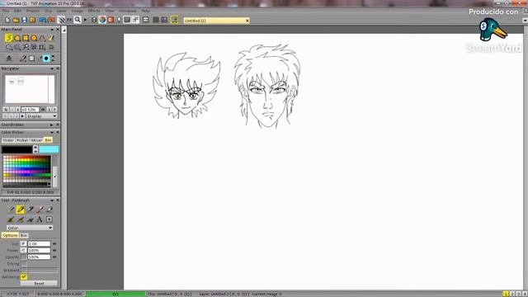
Task: Open the Edit menu
Action: (x=17, y=11)
